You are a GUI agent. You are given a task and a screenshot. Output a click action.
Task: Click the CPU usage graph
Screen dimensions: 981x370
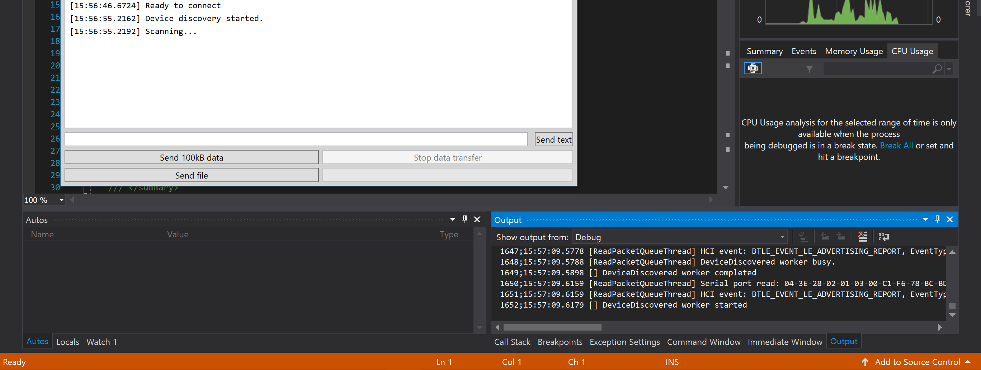pos(849,12)
